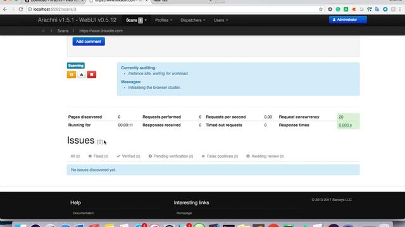
Task: Select the All issues tab
Action: click(75, 156)
